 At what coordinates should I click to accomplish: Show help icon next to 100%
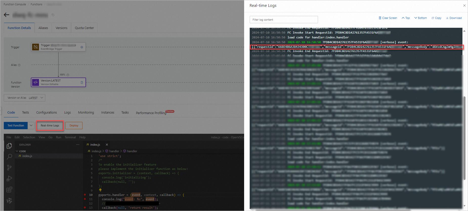pos(68,75)
